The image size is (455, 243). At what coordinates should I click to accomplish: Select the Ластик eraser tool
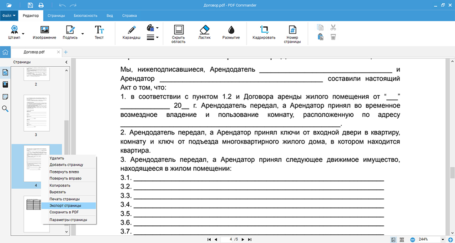point(204,32)
